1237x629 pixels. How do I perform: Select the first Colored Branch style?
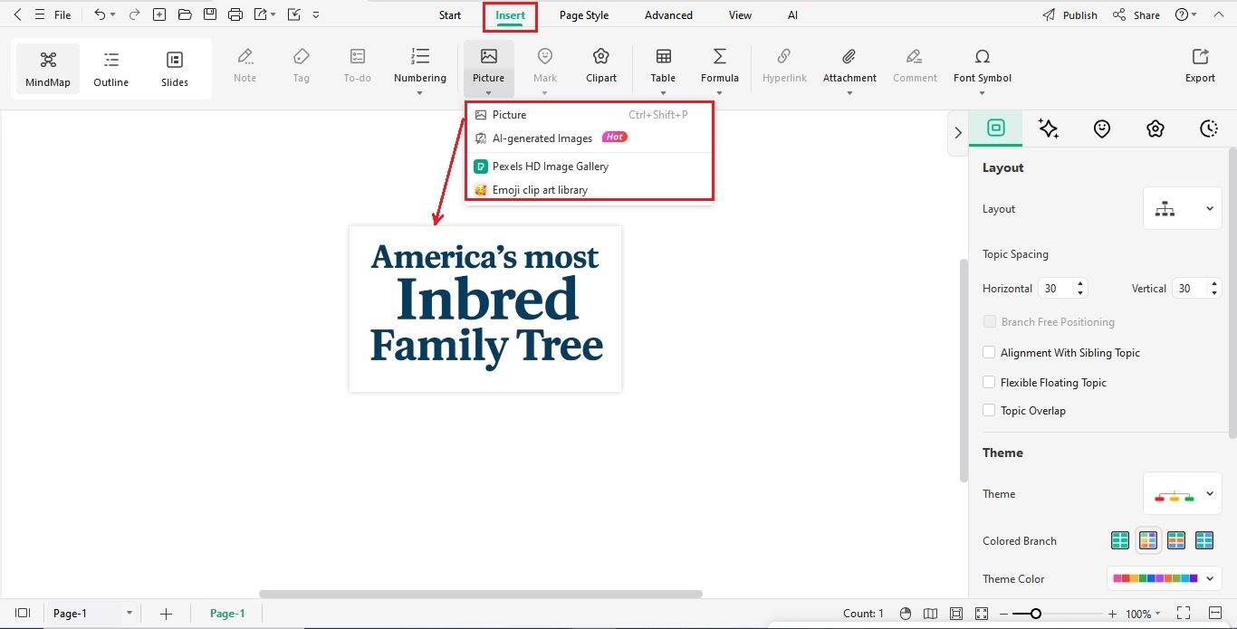1120,541
